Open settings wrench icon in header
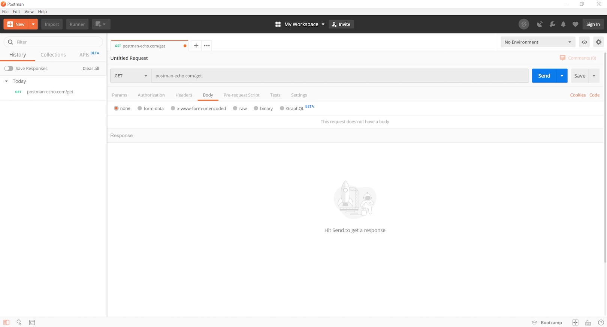Screen dimensions: 607x327 tap(552, 24)
